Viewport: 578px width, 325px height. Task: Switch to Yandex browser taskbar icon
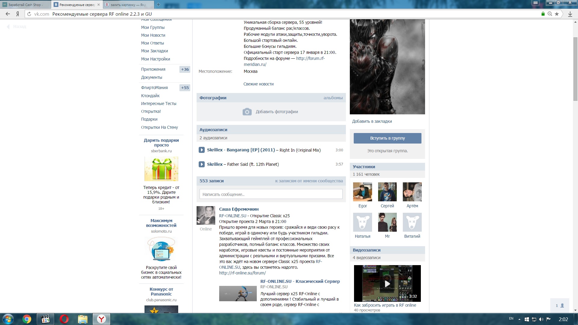[101, 319]
